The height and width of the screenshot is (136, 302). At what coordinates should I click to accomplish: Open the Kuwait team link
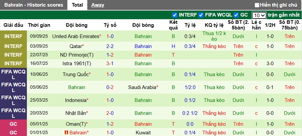coord(143,133)
